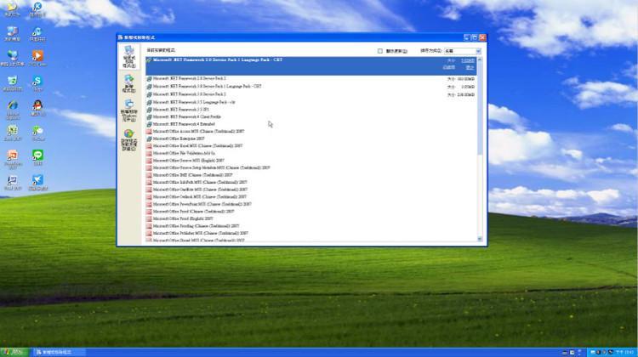Screen dimensions: 638x357
Task: Select Microsoft Office Enterprise 2007 entry
Action: point(311,139)
